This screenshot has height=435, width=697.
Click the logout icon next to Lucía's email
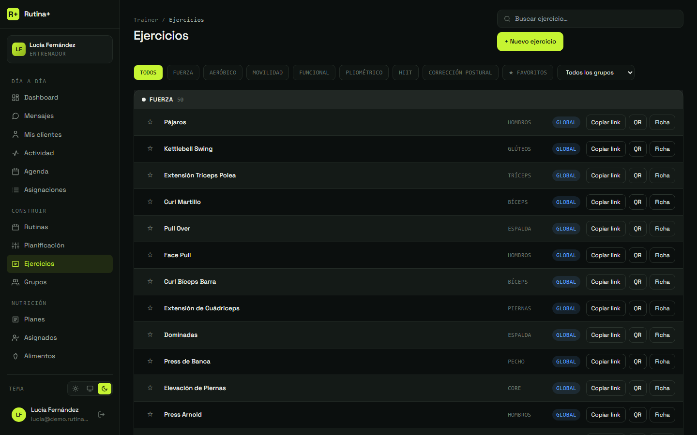coord(102,414)
